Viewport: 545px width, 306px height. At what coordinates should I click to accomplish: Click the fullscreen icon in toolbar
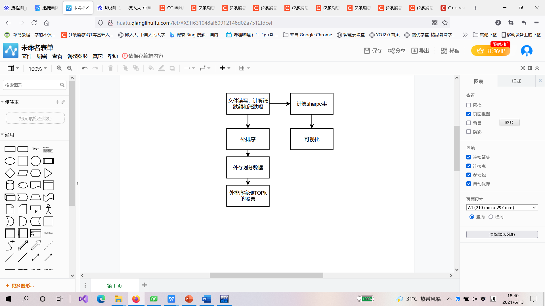[523, 68]
